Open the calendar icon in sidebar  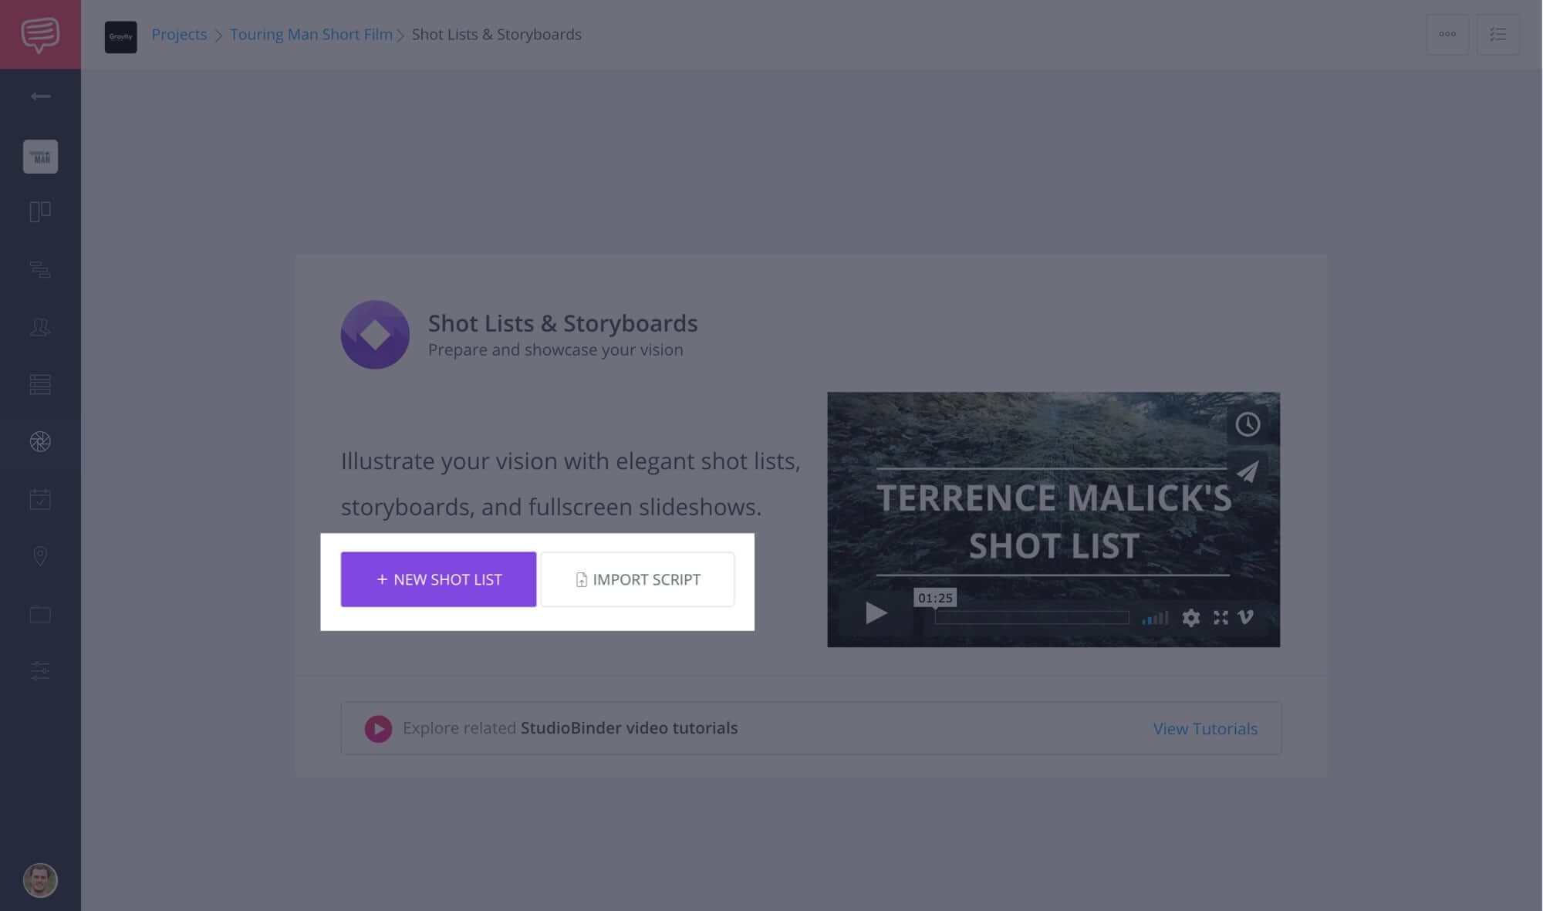40,499
